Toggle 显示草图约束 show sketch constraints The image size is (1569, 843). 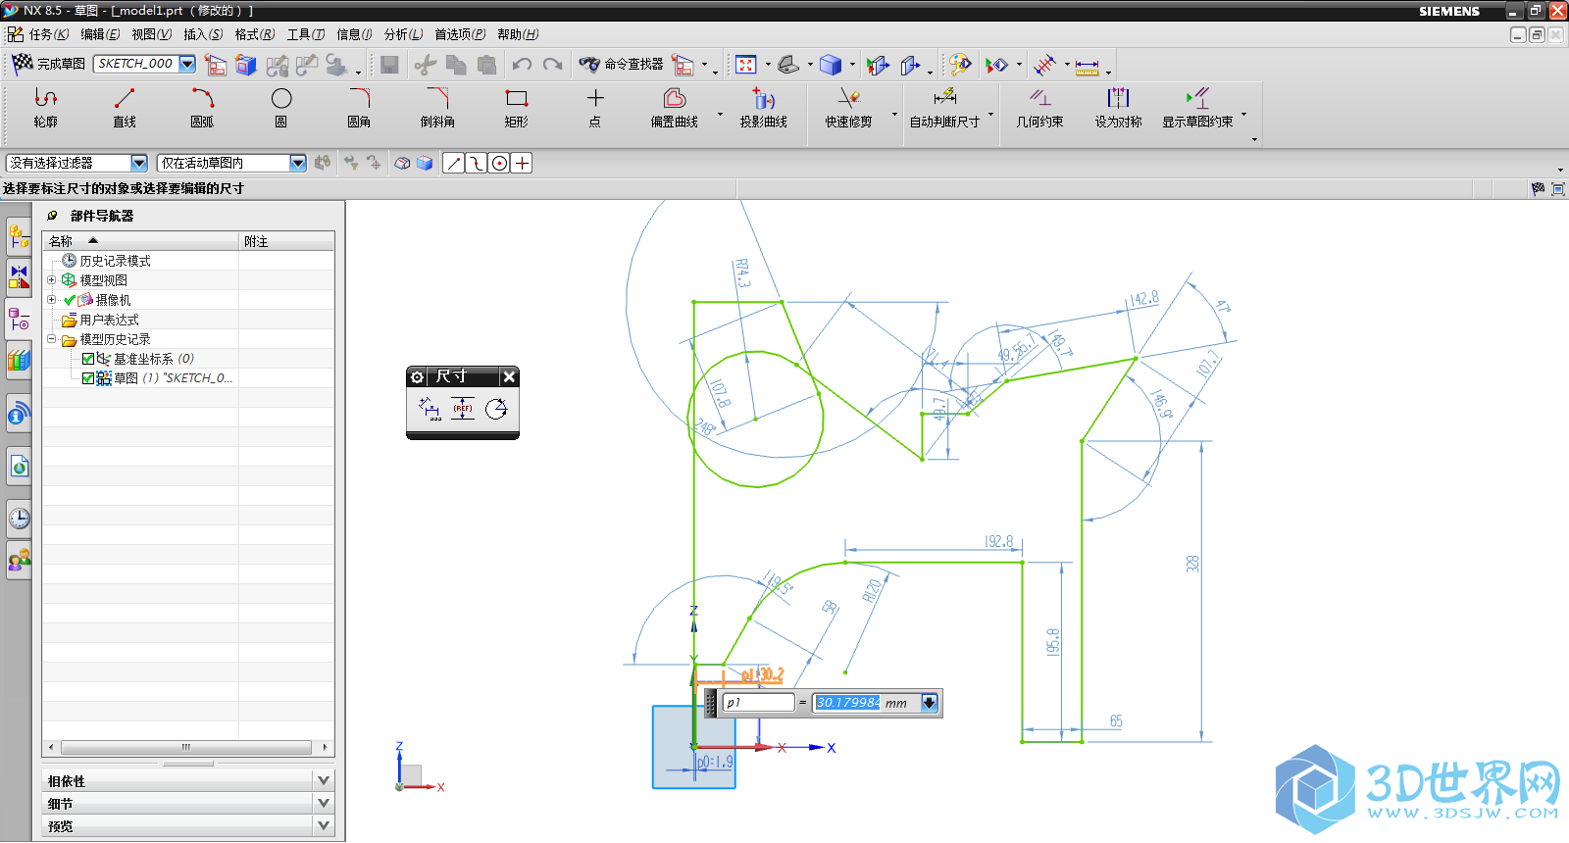click(1198, 108)
